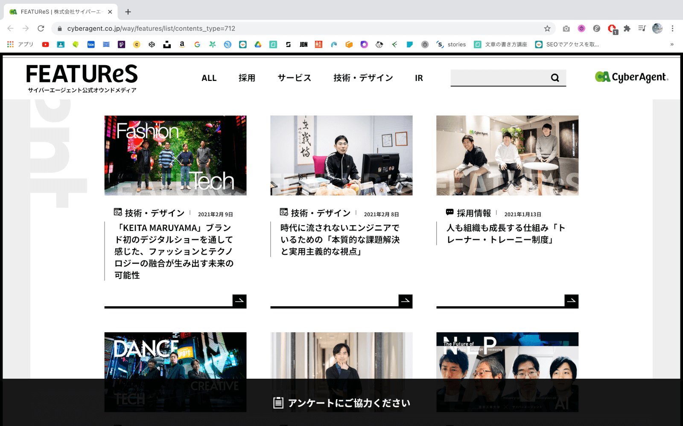This screenshot has height=426, width=683.
Task: Select the 技術・デザイン navigation item
Action: point(363,78)
